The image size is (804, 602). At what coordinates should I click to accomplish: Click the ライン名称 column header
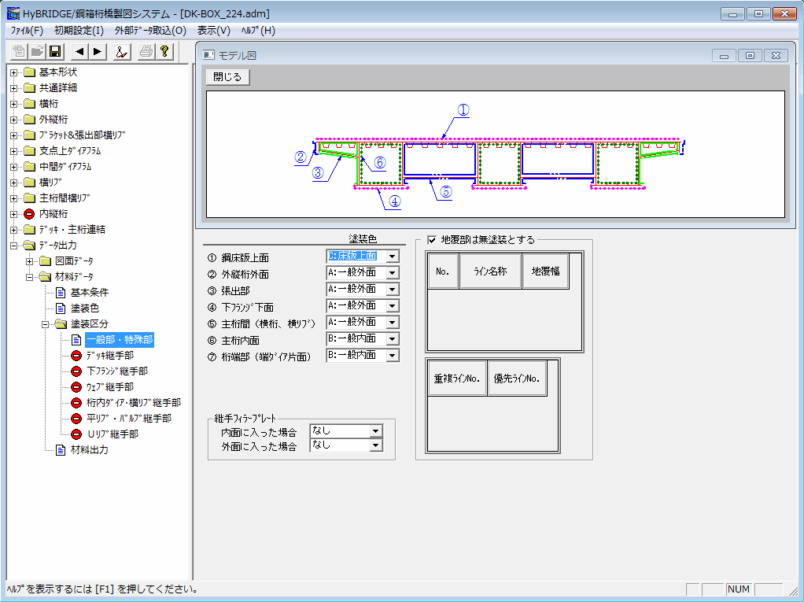point(489,271)
